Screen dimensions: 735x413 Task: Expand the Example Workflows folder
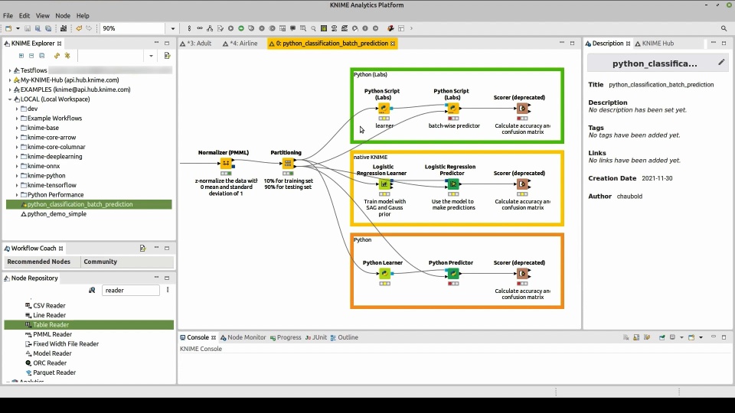17,119
